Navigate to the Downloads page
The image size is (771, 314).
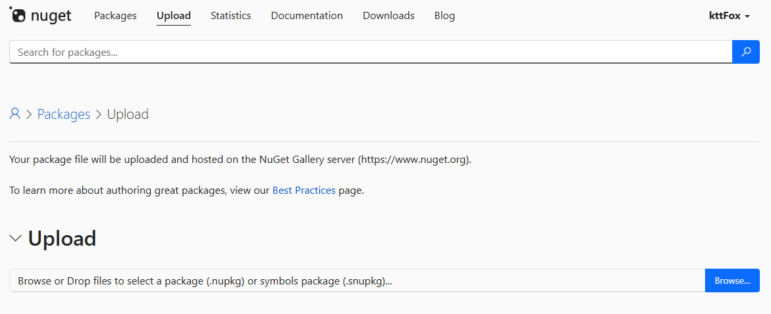tap(388, 16)
